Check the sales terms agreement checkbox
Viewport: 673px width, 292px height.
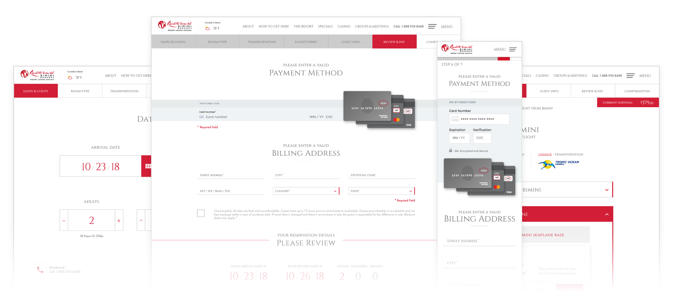click(x=201, y=213)
